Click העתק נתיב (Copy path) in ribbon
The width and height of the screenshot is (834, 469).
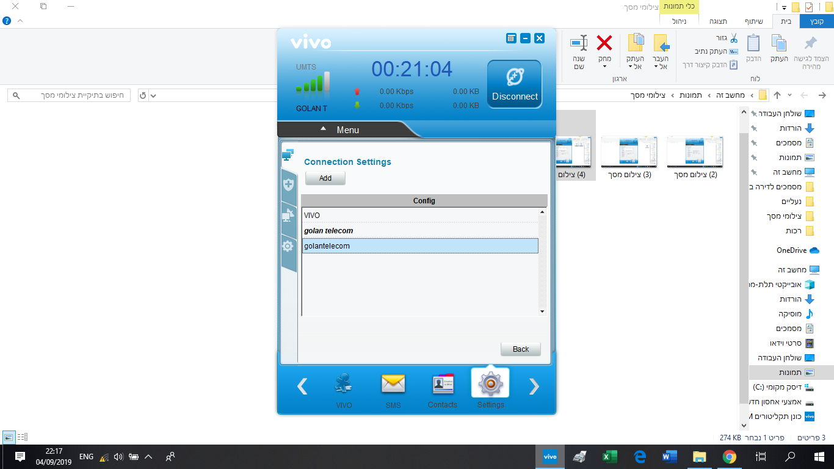click(716, 51)
